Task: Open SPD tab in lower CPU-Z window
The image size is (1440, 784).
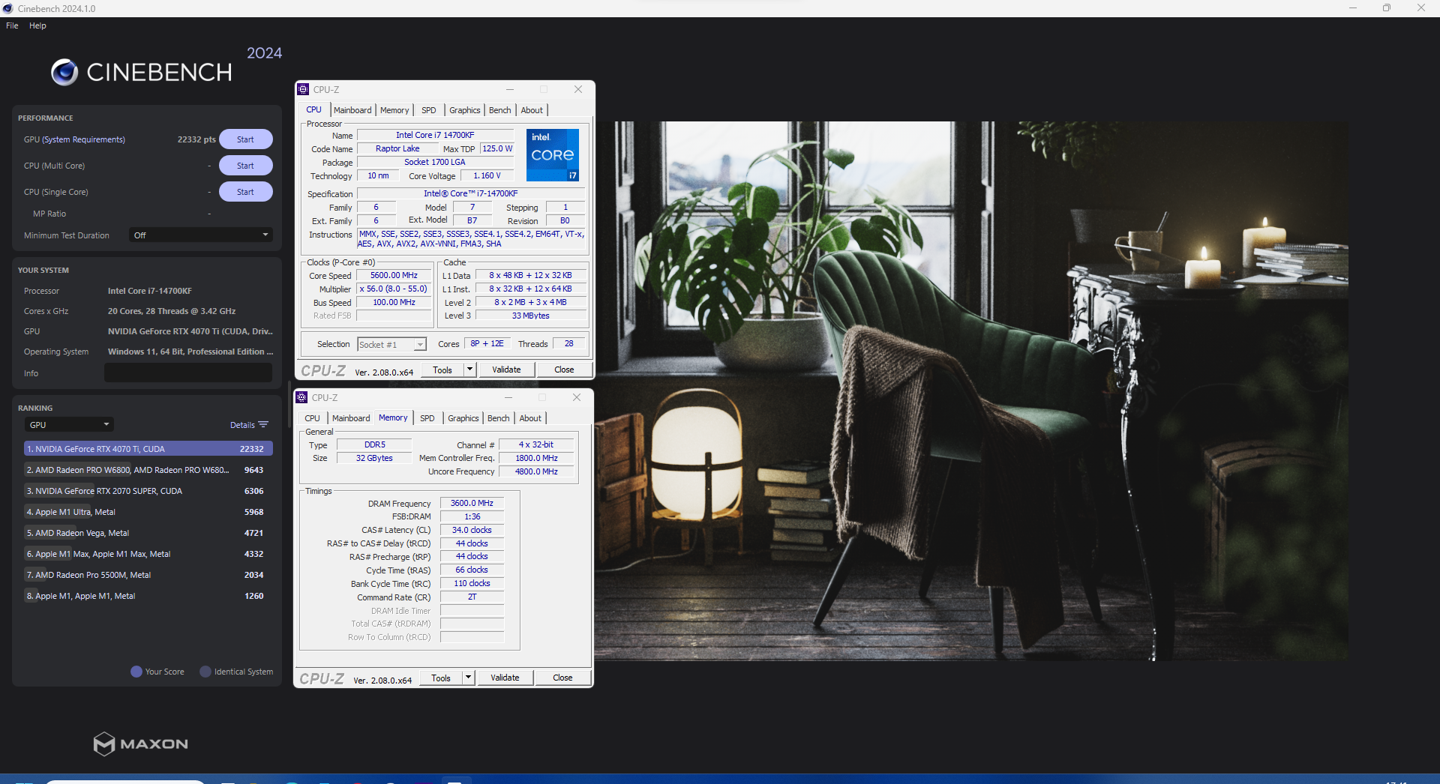Action: 427,418
